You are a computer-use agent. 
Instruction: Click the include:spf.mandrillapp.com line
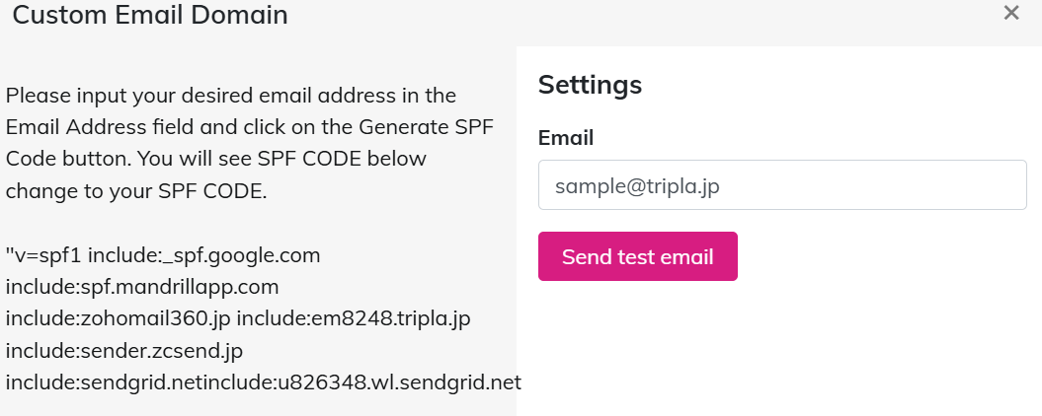pos(142,287)
